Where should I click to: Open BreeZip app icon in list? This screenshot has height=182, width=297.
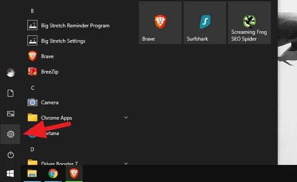tap(33, 71)
